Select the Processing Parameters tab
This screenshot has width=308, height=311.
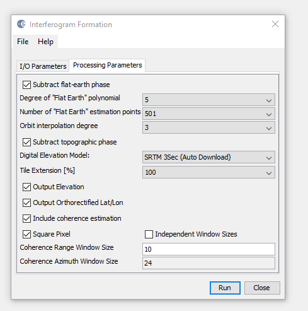click(107, 66)
